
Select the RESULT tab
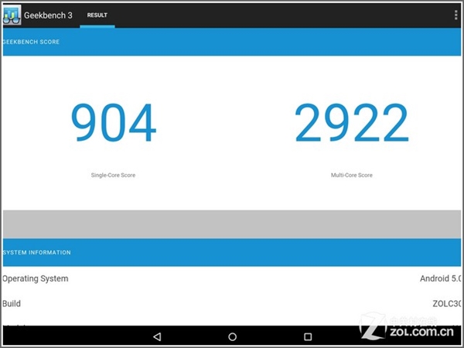[97, 15]
